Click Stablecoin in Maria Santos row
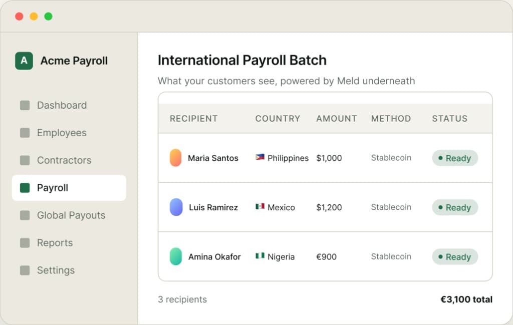This screenshot has height=325, width=513. (x=391, y=158)
